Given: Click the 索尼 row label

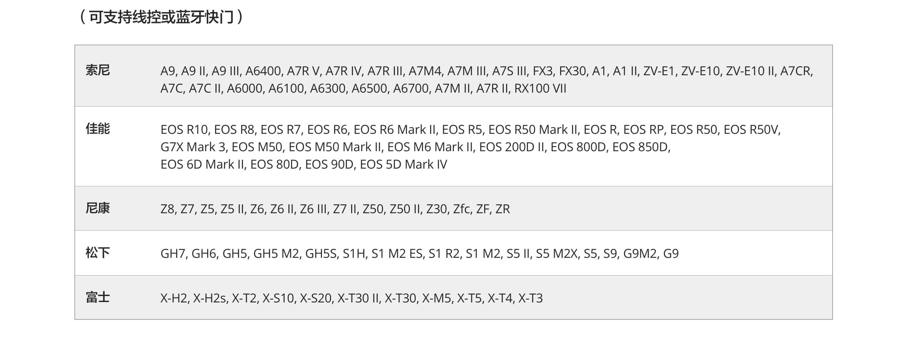Looking at the screenshot, I should pos(98,70).
